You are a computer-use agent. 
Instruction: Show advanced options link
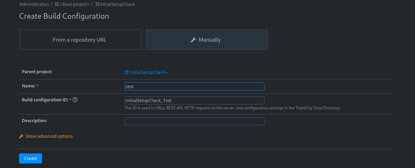coord(49,136)
